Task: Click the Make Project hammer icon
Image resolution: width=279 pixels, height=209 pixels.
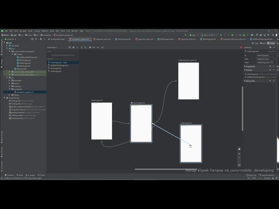Action: (185, 35)
